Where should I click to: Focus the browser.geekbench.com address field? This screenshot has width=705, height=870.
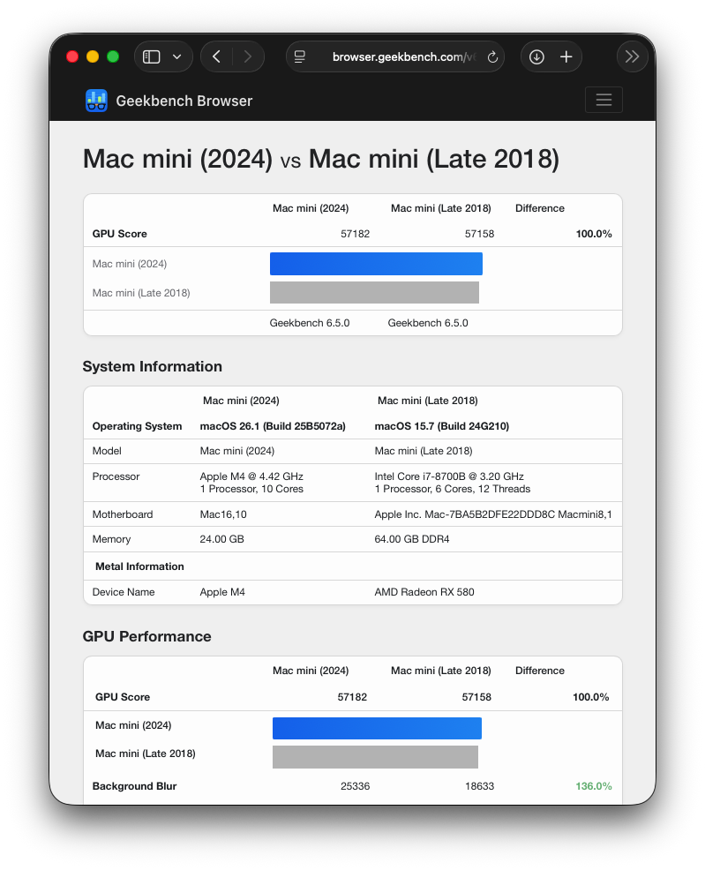coord(397,56)
